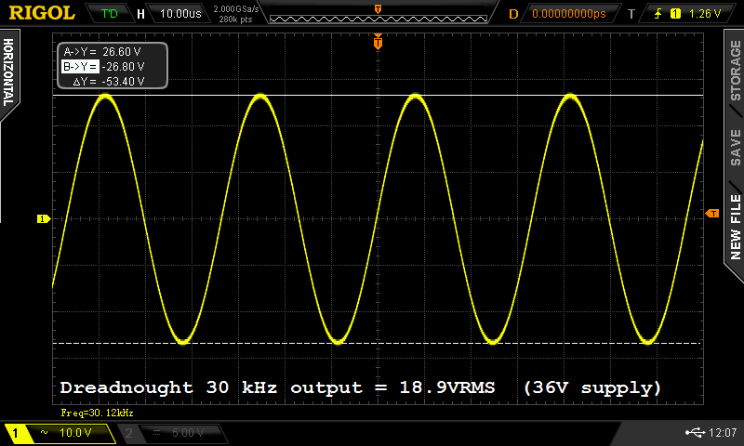The image size is (744, 446).
Task: Click the trigger marker in memory overview
Action: 379,9
